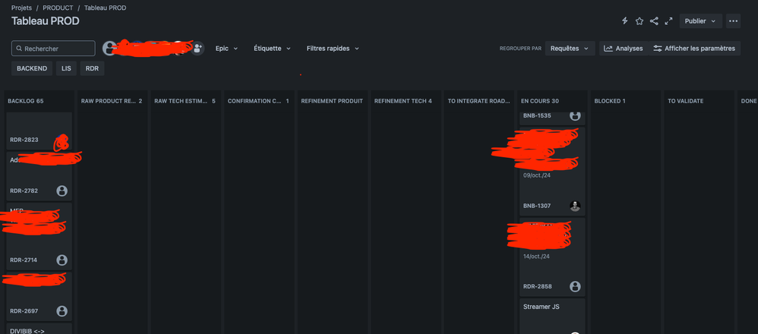This screenshot has height=334, width=758.
Task: Click the 14/oct./24 due date
Action: coord(536,256)
